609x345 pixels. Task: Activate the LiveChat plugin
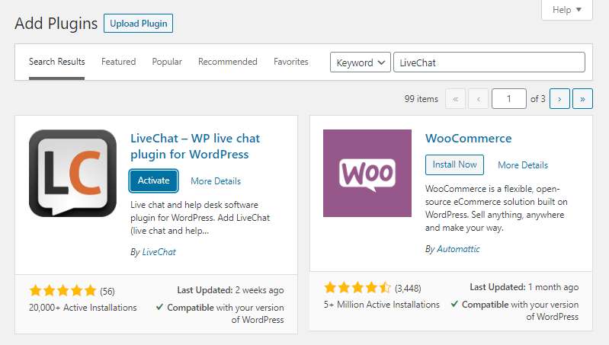tap(153, 180)
